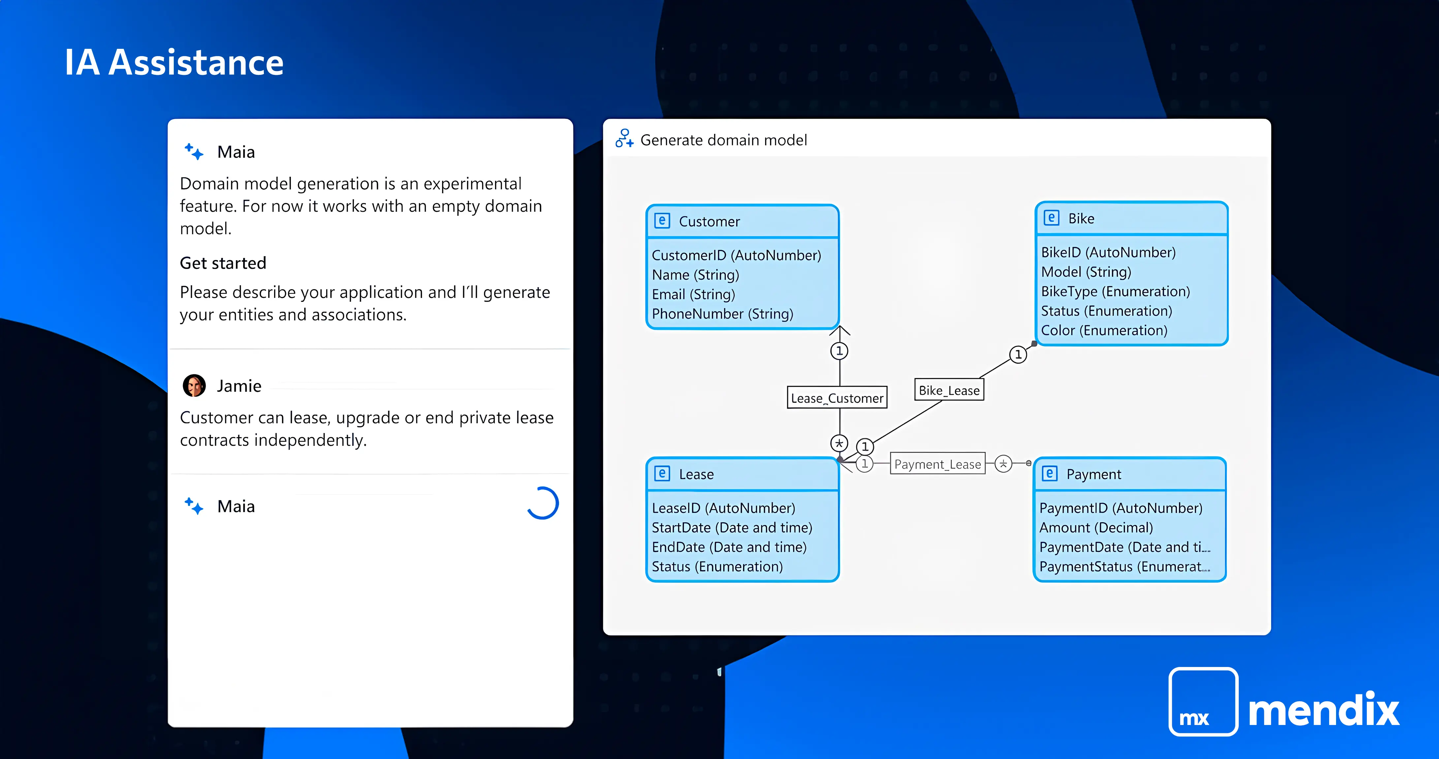
Task: Select Name (String) attribute in Customer
Action: 696,275
